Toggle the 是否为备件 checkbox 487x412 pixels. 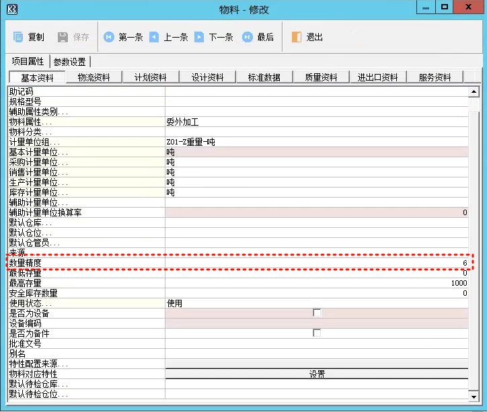pos(317,333)
